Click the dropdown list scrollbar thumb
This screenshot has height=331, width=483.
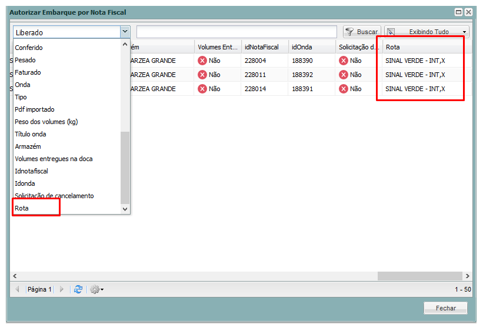(x=125, y=168)
